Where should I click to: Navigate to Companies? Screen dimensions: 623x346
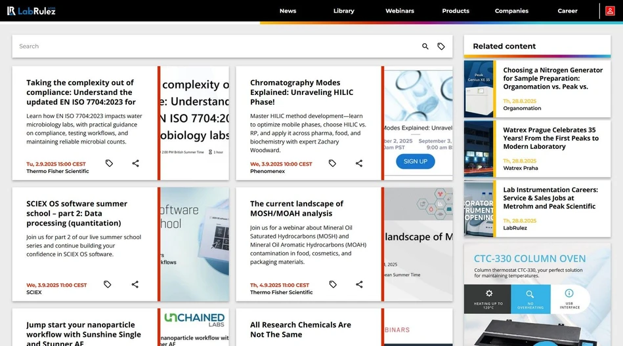[511, 10]
